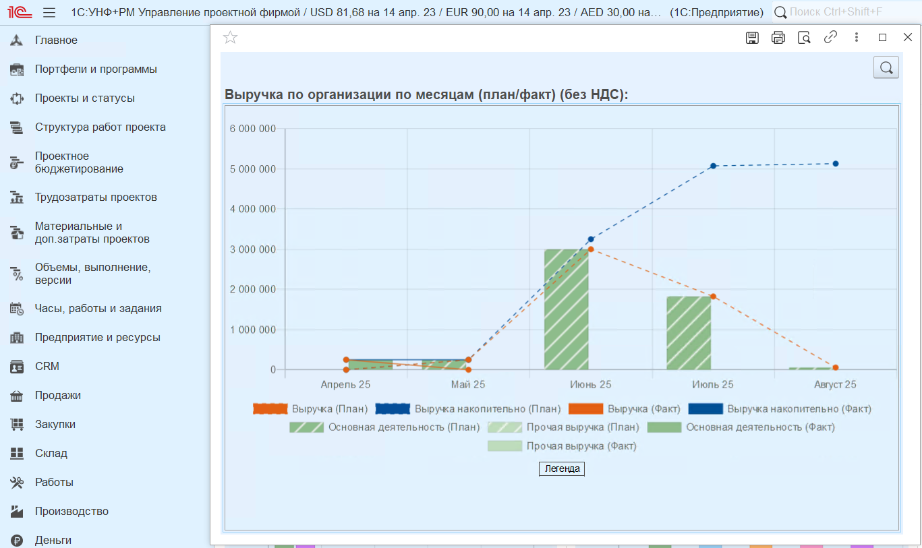Click the save diskette icon
The width and height of the screenshot is (922, 548).
click(752, 38)
